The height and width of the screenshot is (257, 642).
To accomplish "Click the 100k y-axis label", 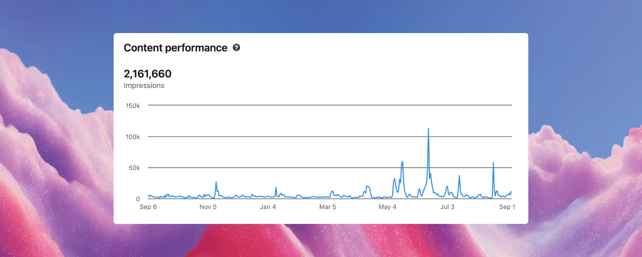I will click(133, 137).
